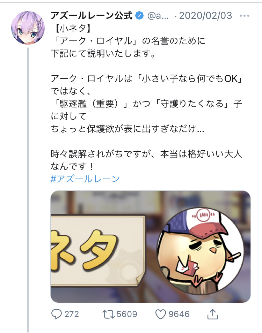Click the truncated @a... handle
The height and width of the screenshot is (333, 262).
[x=158, y=16]
